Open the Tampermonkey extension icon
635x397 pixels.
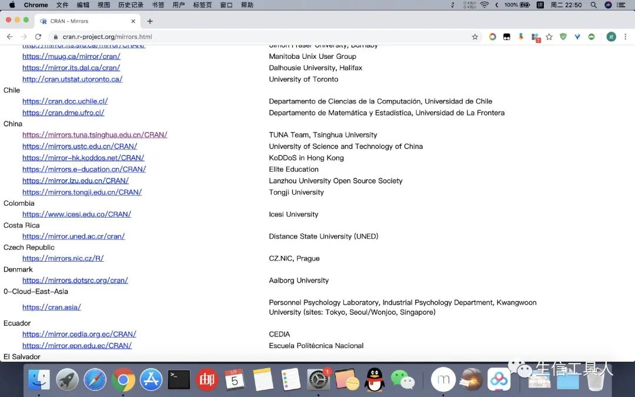click(507, 37)
